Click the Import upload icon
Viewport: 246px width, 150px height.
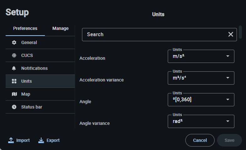click(x=11, y=140)
